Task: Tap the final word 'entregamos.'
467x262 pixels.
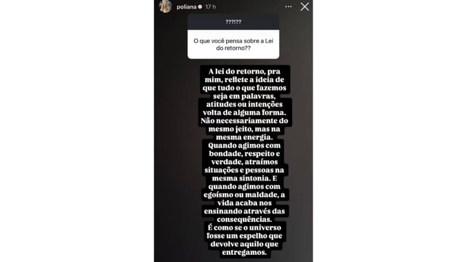Action: tap(244, 252)
